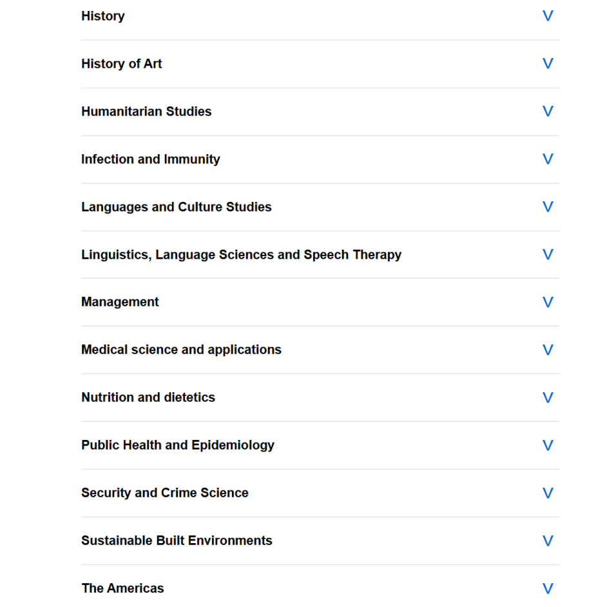Click the History of Art chevron icon
This screenshot has height=607, width=596.
(x=548, y=64)
